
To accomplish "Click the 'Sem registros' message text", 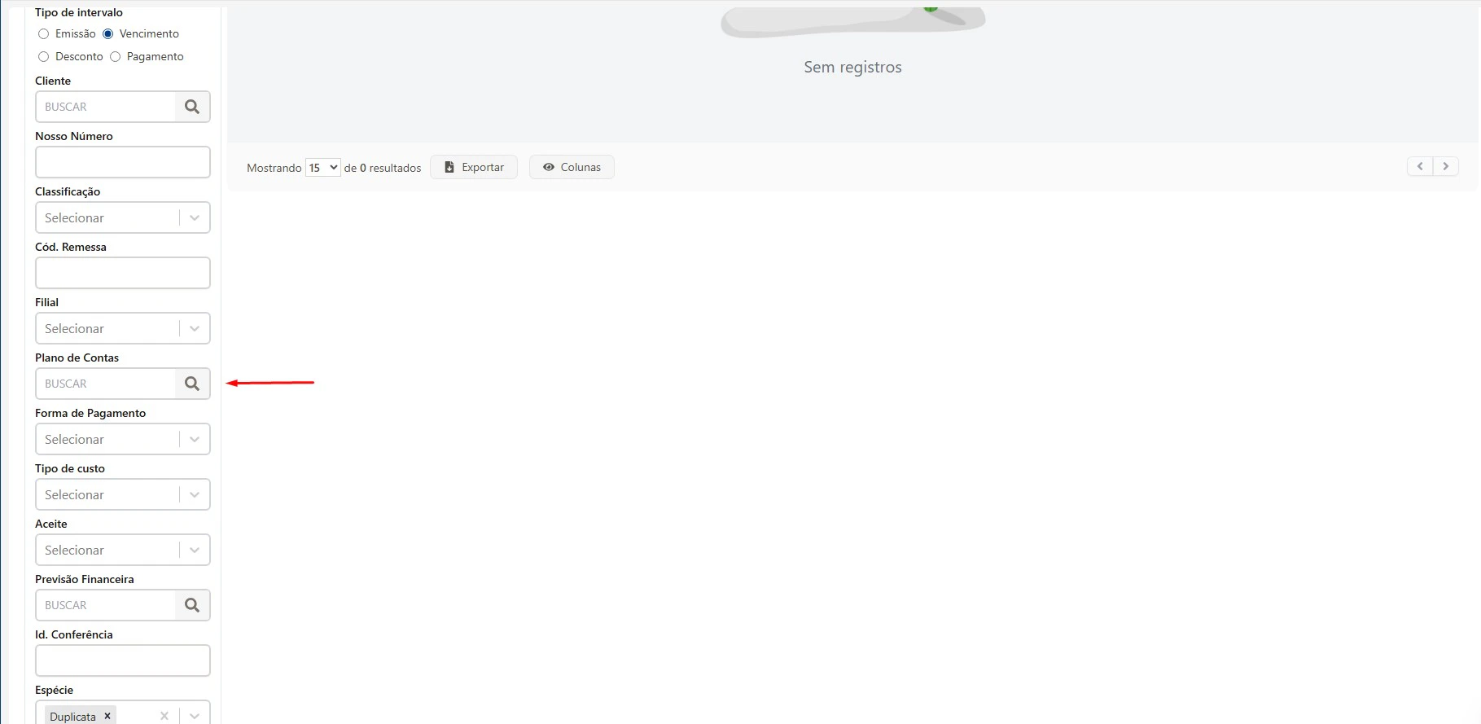I will (x=852, y=67).
